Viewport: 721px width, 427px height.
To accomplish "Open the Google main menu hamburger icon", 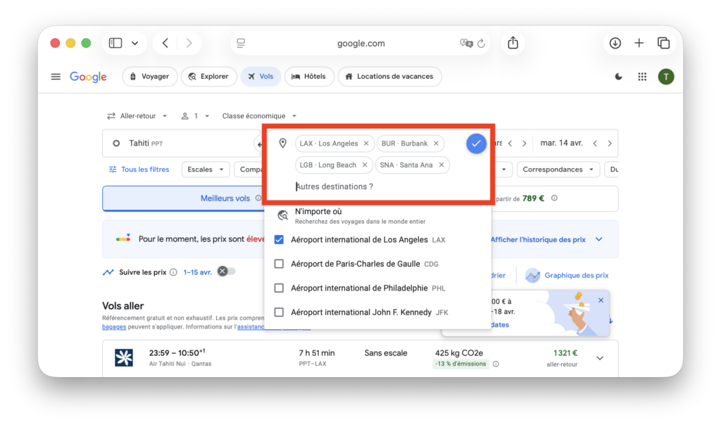I will click(56, 77).
